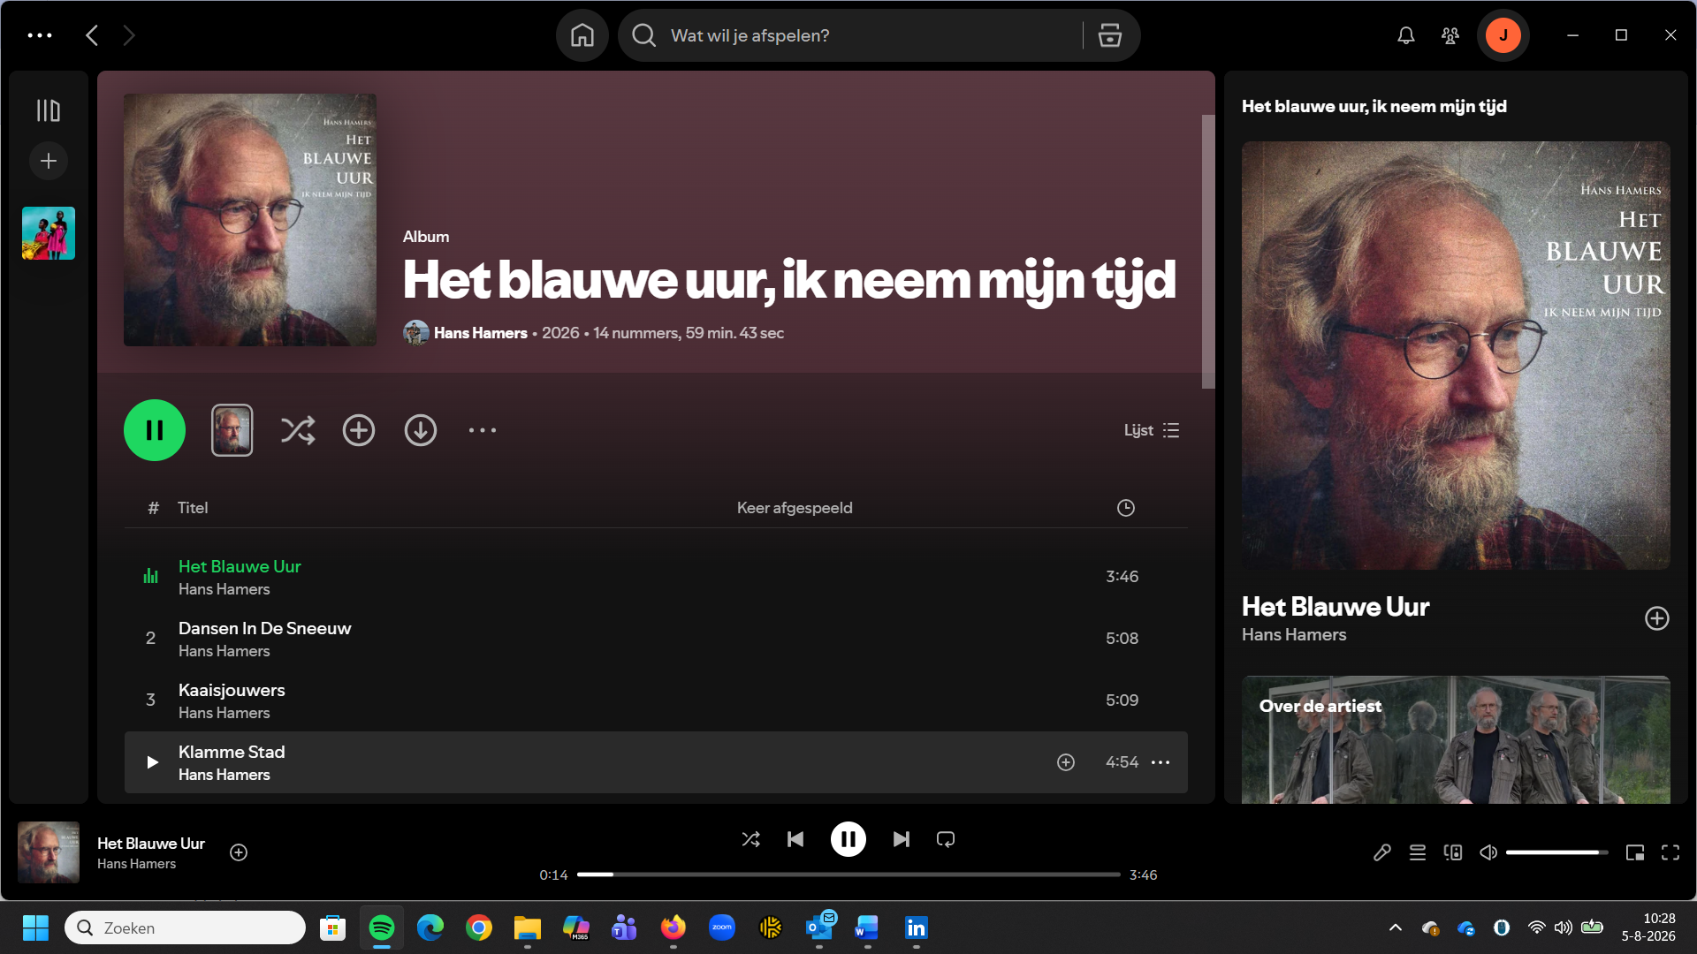1697x954 pixels.
Task: Open notifications bell
Action: coord(1405,35)
